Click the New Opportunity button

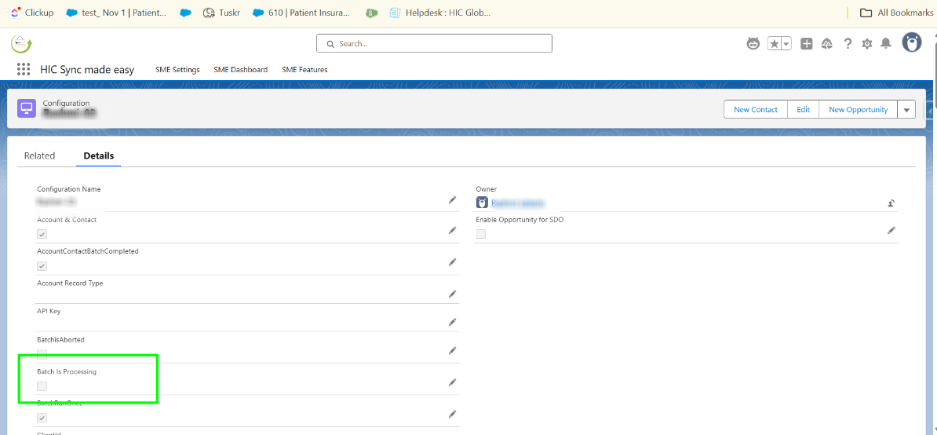858,109
